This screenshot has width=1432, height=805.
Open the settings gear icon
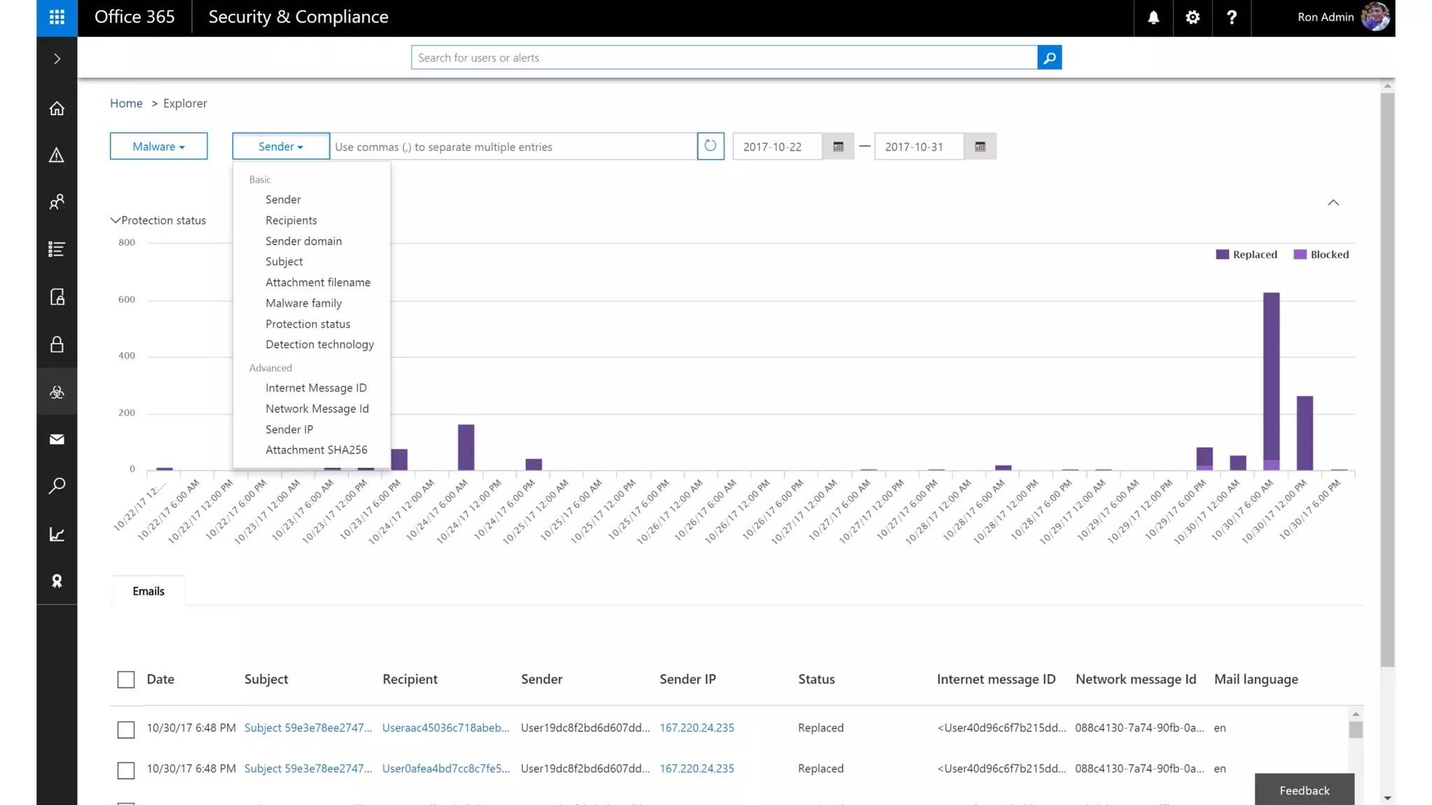tap(1192, 17)
